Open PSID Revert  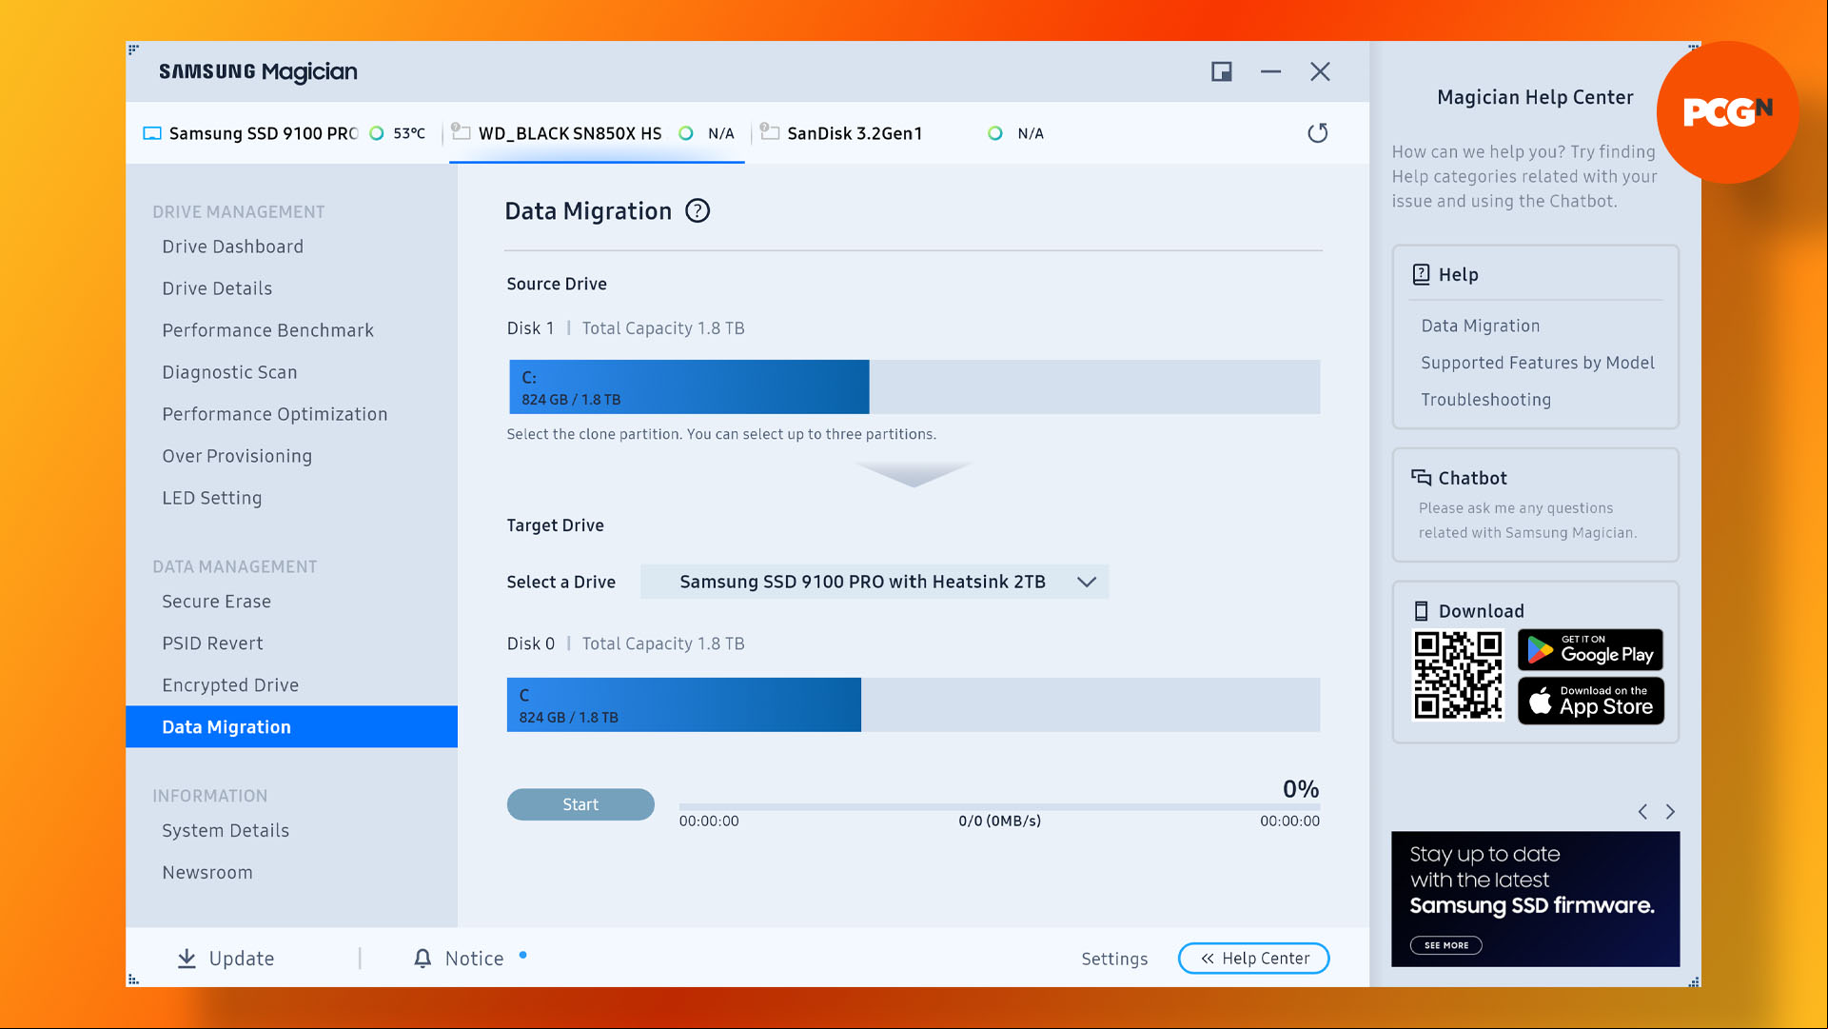pyautogui.click(x=212, y=643)
